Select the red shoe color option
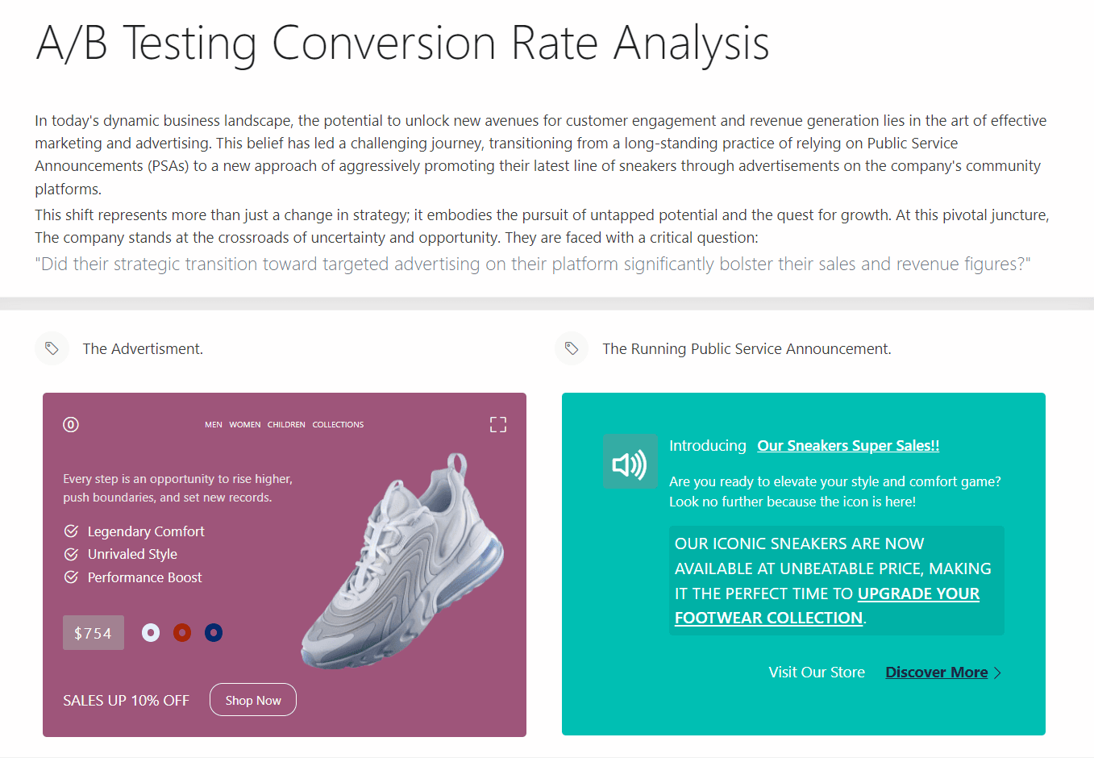1094x758 pixels. click(182, 633)
